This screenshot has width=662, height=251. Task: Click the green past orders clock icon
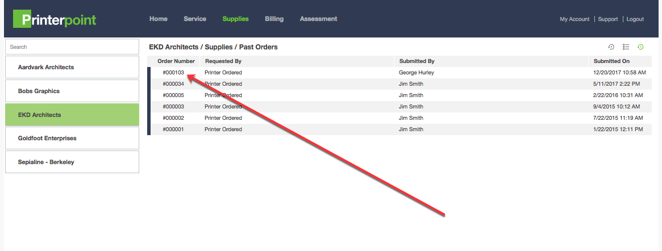click(x=640, y=47)
